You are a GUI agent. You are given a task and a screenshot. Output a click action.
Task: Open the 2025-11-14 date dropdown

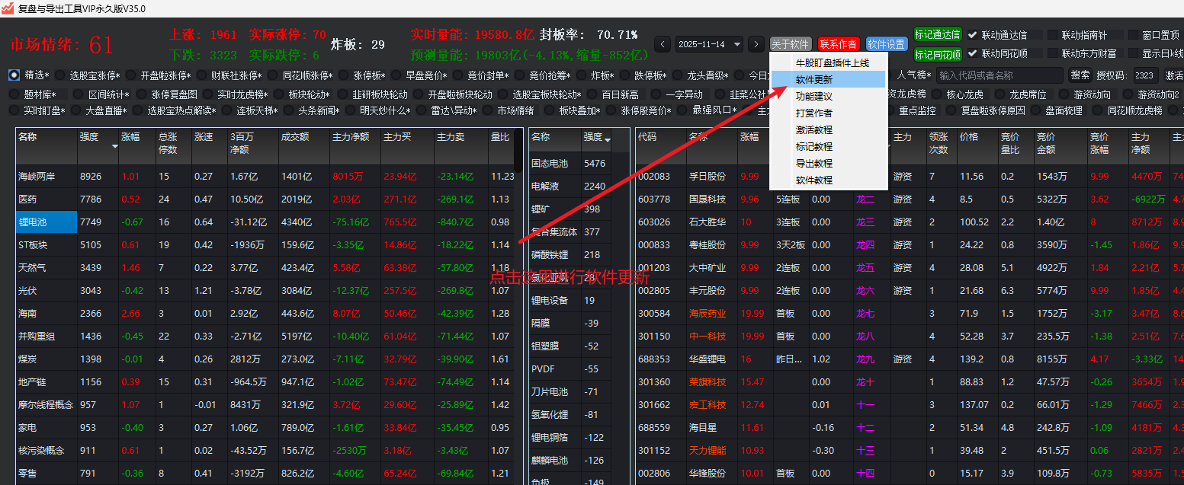709,44
